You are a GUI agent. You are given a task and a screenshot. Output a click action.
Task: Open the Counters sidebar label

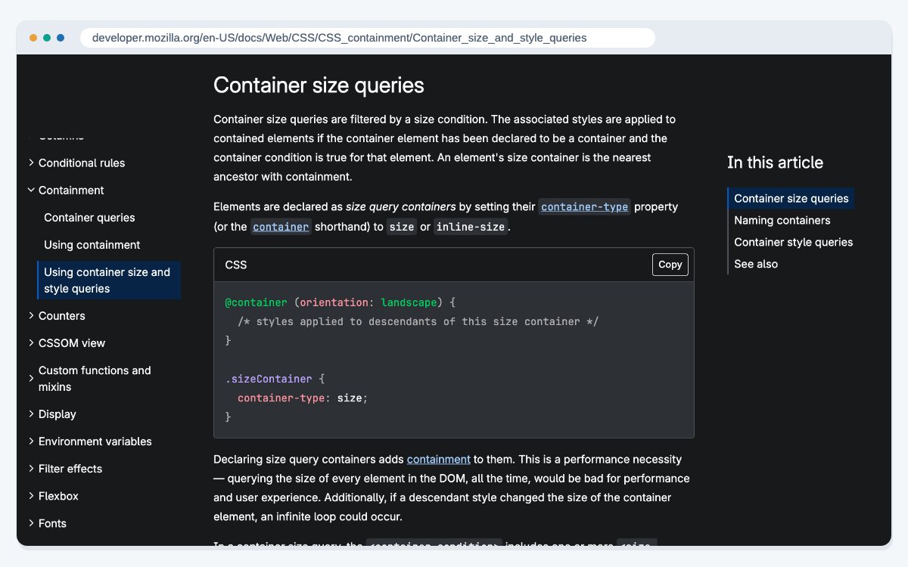point(62,316)
